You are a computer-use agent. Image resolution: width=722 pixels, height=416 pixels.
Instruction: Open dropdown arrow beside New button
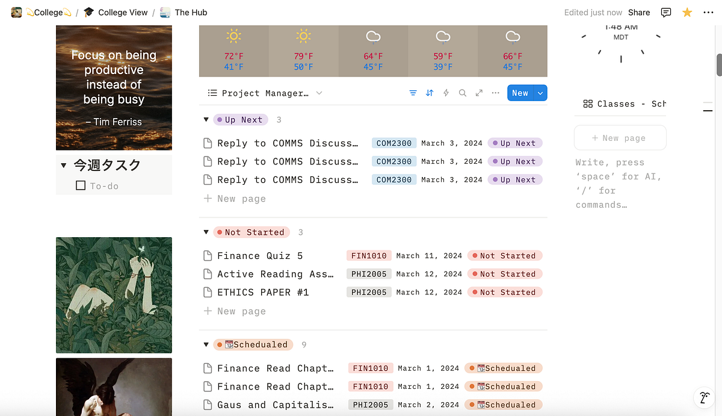(x=540, y=93)
